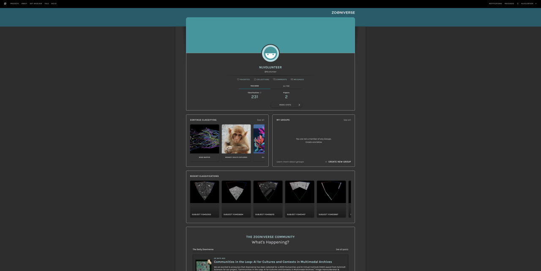Click the ZOONIVERSE wordmark in teal header
541x271 pixels.
pyautogui.click(x=343, y=13)
